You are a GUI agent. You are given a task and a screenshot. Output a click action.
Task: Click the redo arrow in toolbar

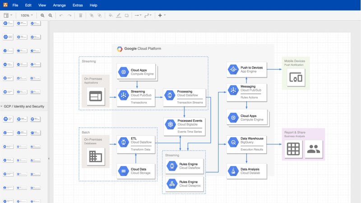coord(69,15)
